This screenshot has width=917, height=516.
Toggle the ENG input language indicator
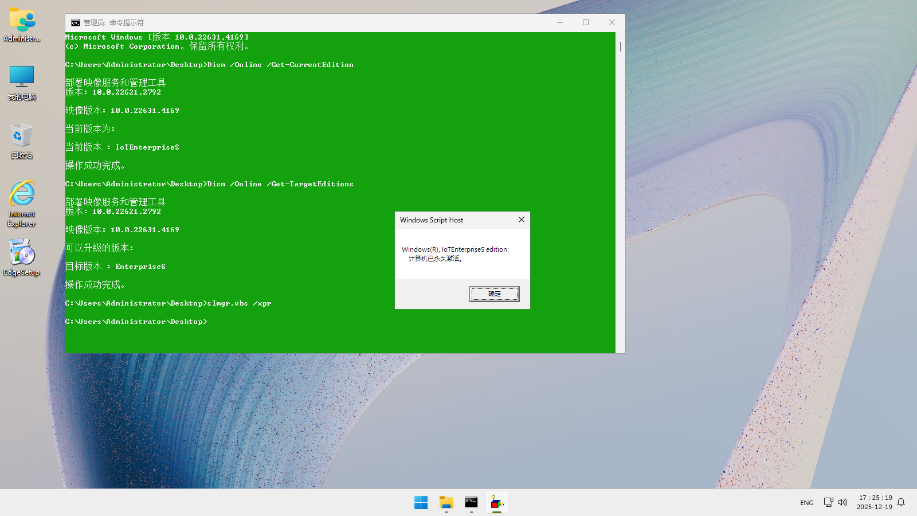(806, 503)
